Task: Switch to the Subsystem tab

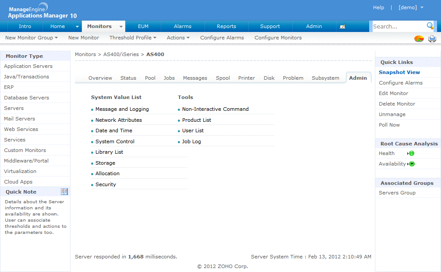Action: 325,78
